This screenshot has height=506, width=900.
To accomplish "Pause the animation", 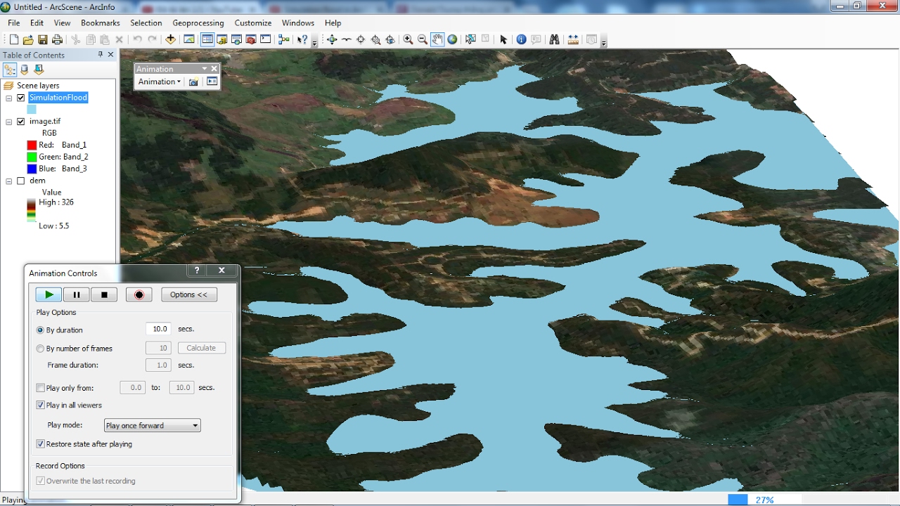I will click(77, 294).
